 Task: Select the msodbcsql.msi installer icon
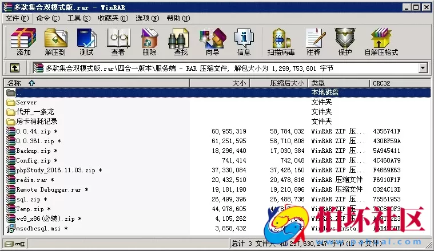pos(10,228)
